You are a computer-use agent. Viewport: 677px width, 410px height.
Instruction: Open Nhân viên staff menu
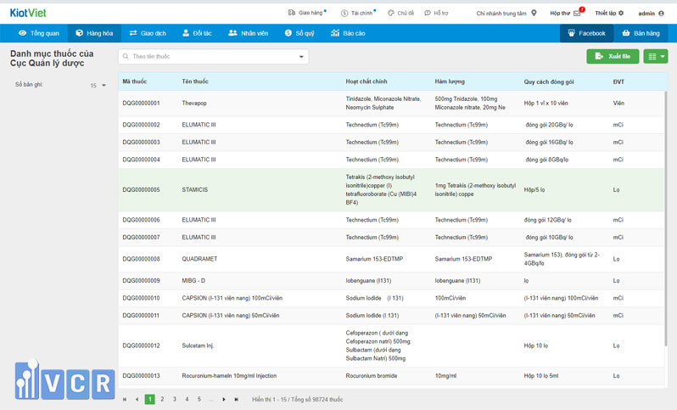pos(249,33)
